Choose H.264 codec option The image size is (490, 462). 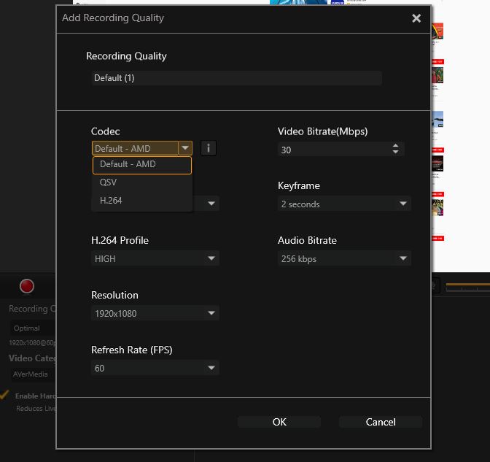pos(142,200)
